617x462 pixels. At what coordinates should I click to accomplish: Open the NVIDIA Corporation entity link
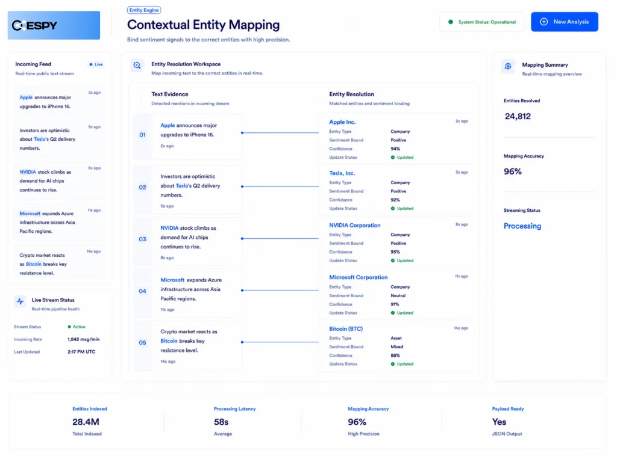click(354, 226)
